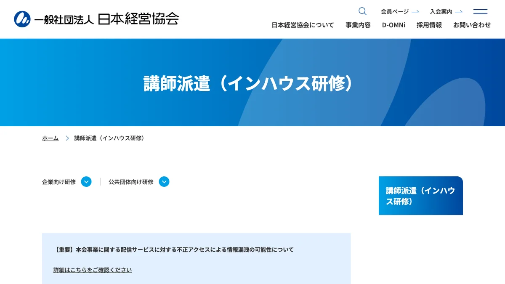Click the sidebar 講師派遣(インハウス研修) card
Image resolution: width=505 pixels, height=284 pixels.
(421, 196)
